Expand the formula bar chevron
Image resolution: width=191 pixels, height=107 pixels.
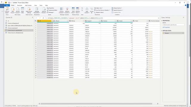pyautogui.click(x=158, y=18)
